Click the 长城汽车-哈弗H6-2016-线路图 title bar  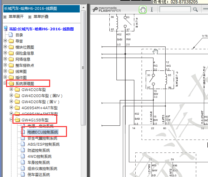point(41,9)
